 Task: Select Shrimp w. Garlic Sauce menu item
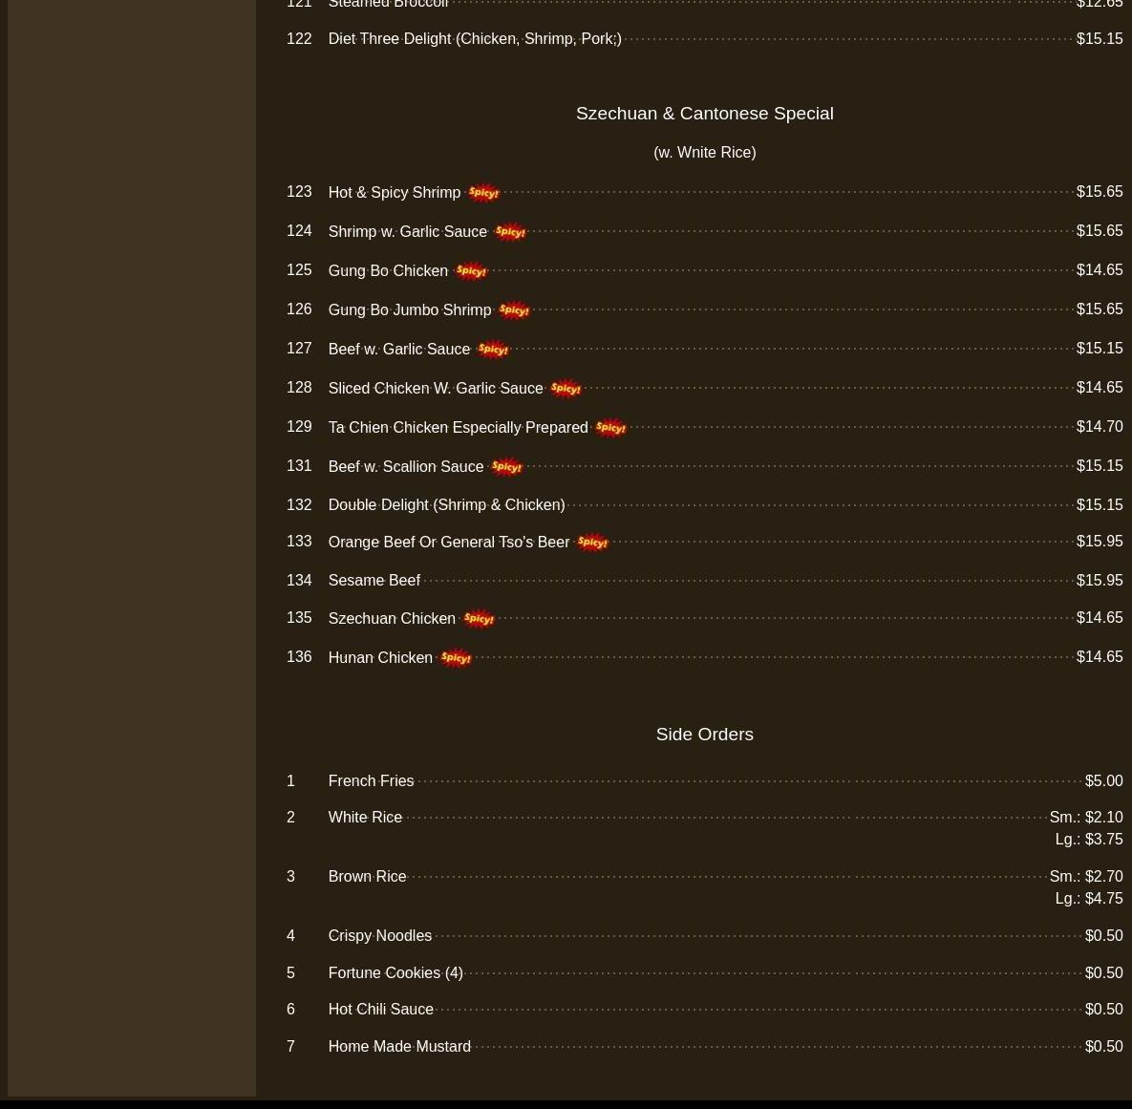click(x=407, y=232)
